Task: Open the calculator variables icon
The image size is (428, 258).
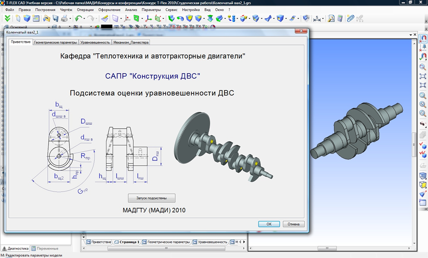Action: coord(340,18)
